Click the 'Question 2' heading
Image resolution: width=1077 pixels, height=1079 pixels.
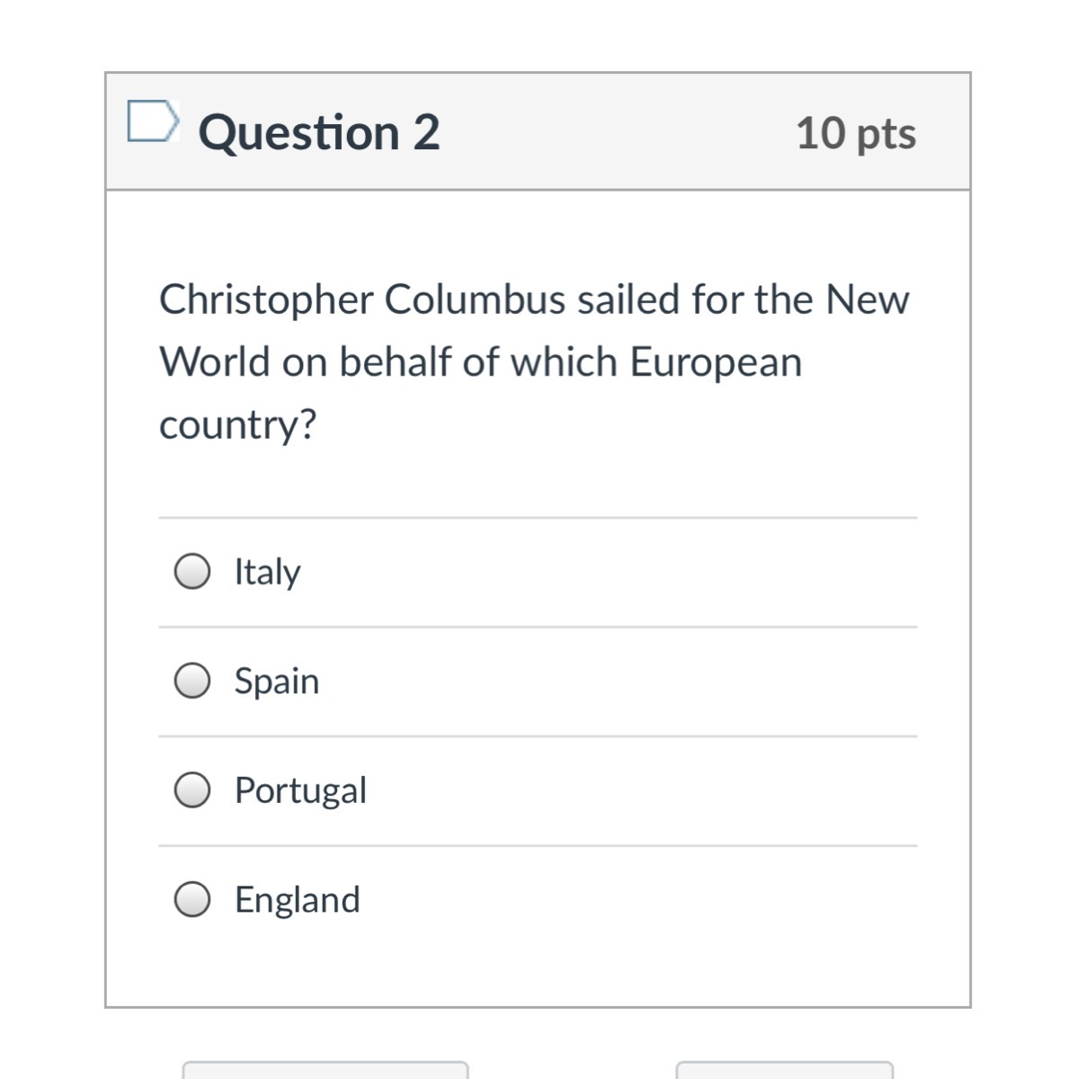[x=319, y=132]
